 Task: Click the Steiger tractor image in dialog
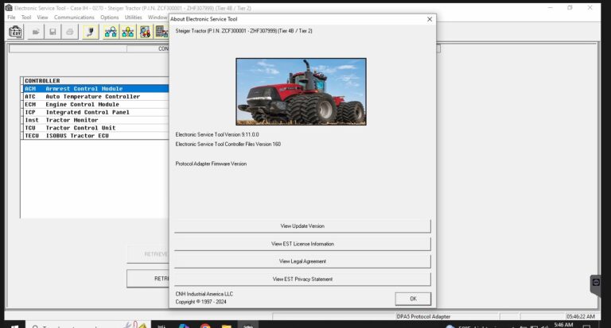coord(301,91)
